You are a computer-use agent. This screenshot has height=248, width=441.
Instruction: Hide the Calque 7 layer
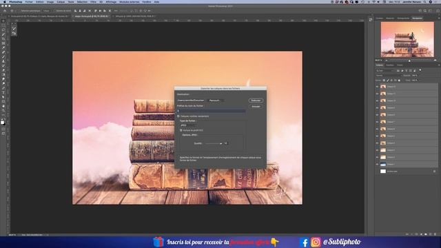pyautogui.click(x=377, y=122)
